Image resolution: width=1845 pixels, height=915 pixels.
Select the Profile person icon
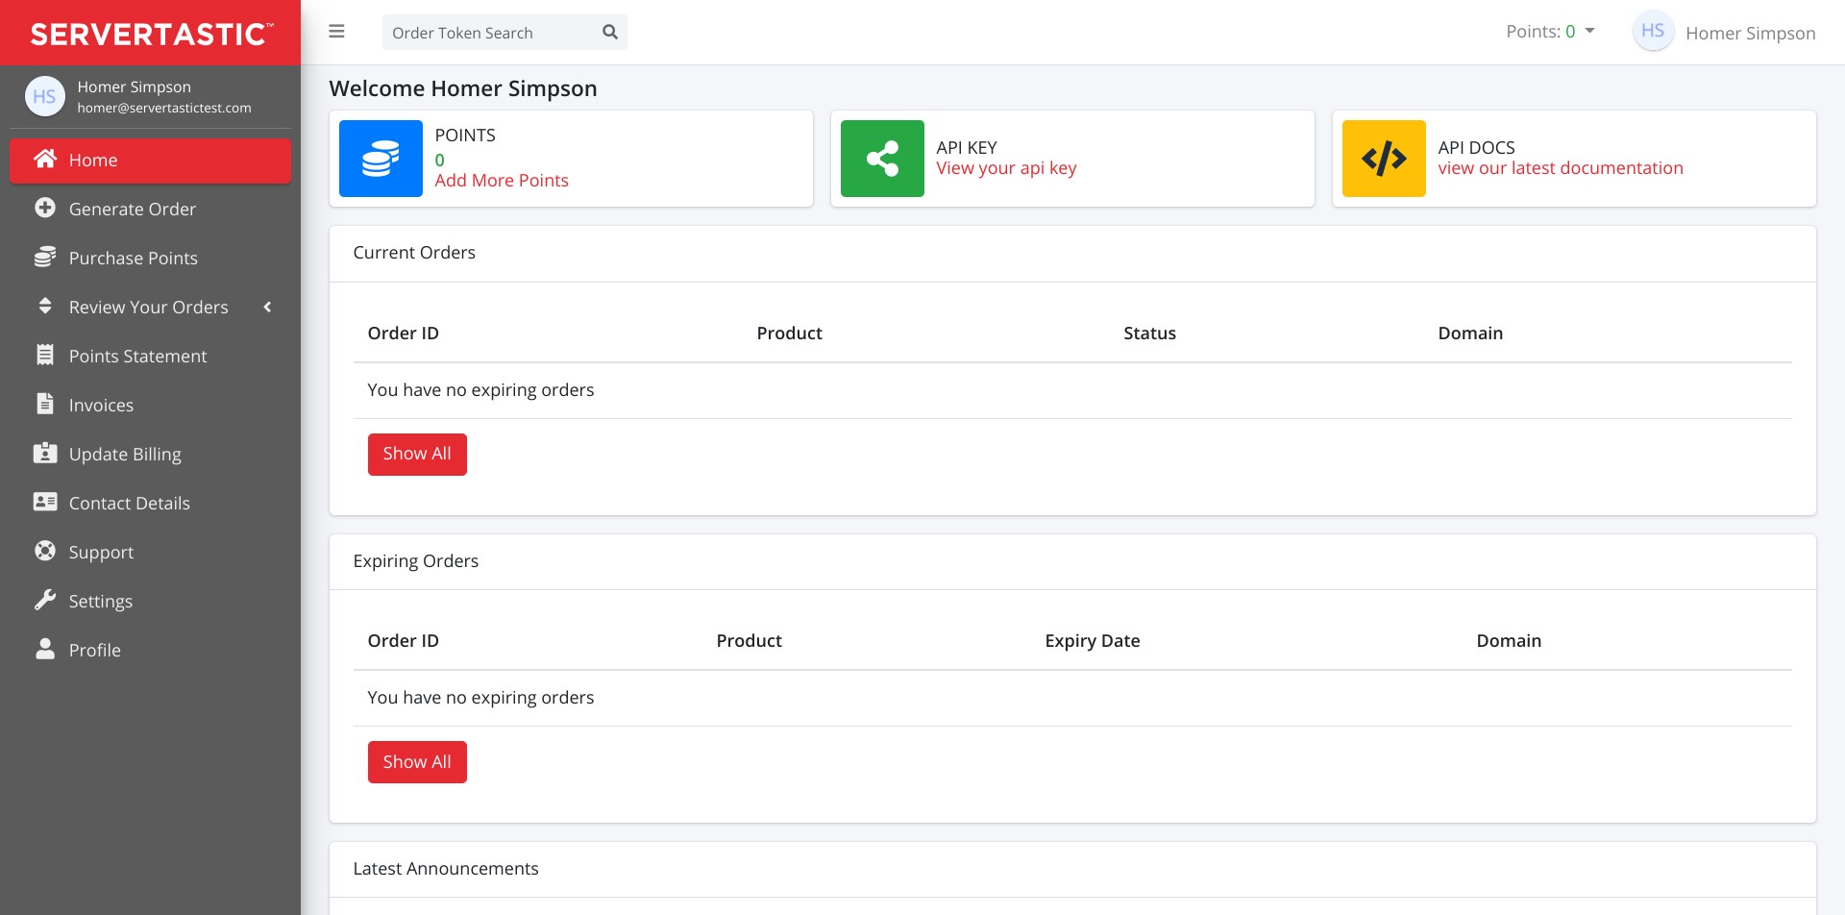(x=44, y=649)
